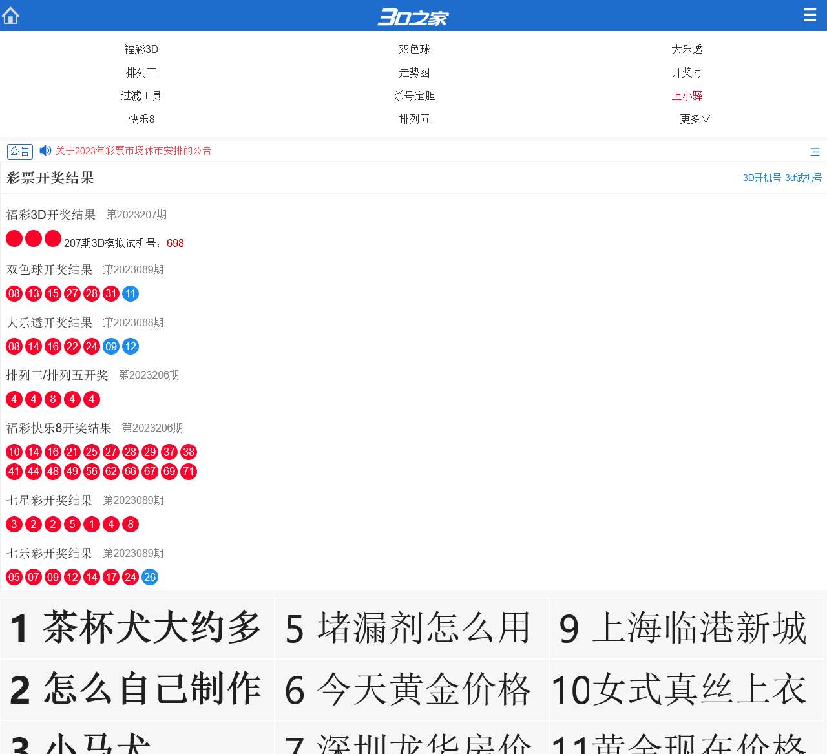Open search suggestion 10 女式真丝上衣
Image resolution: width=827 pixels, height=754 pixels.
(686, 689)
